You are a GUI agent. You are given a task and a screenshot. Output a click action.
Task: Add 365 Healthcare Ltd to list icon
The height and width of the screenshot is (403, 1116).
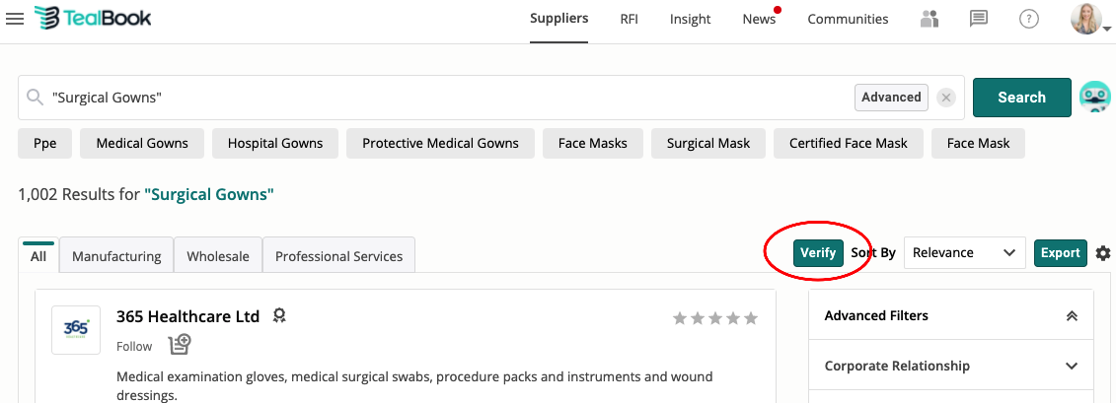click(179, 345)
